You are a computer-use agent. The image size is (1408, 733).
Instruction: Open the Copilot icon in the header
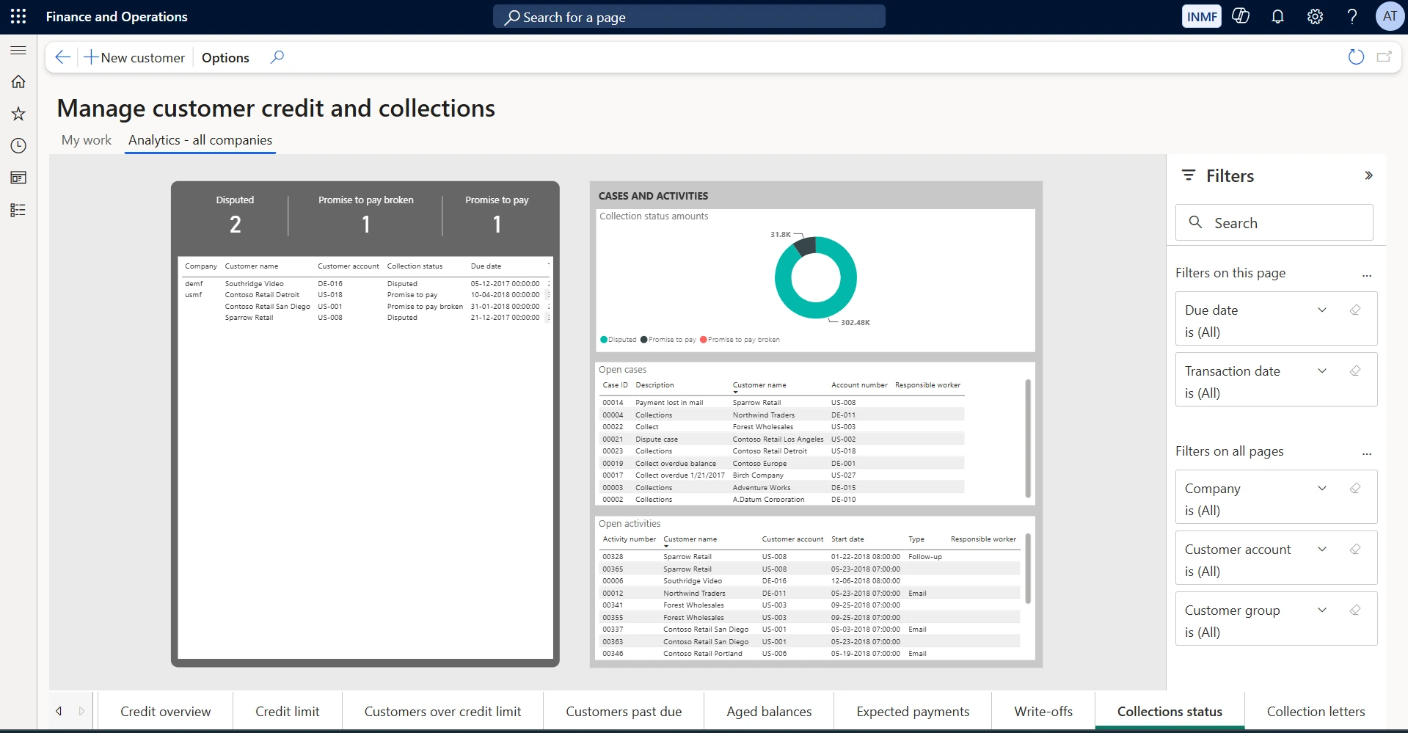coord(1241,16)
